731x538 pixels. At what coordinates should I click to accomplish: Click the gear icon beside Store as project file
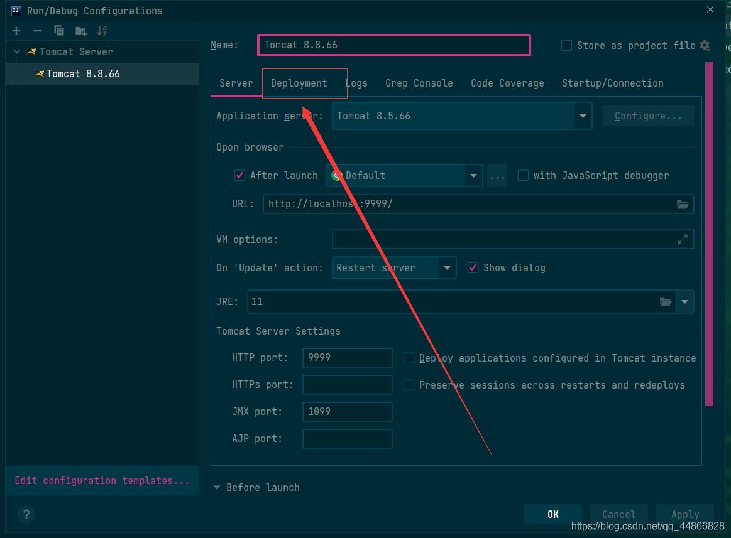coord(705,45)
